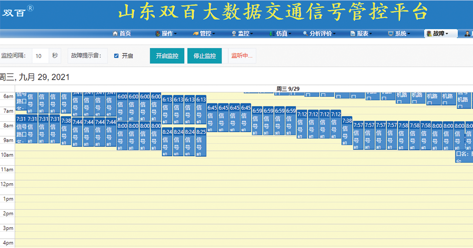Click the icon beside 仿真
The image size is (473, 248).
coord(272,33)
